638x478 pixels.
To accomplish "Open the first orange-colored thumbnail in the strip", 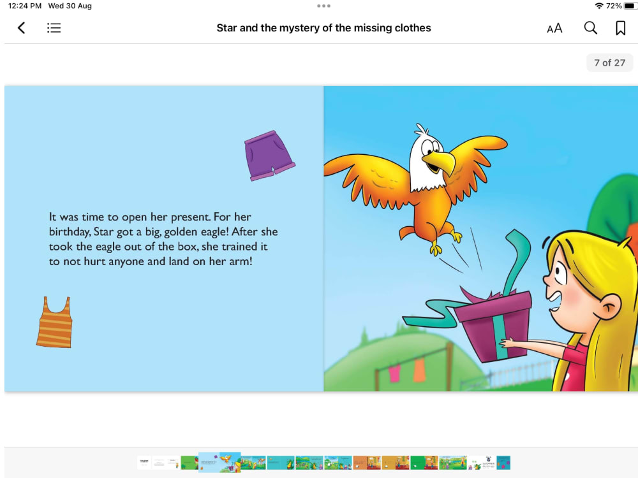I will point(367,463).
